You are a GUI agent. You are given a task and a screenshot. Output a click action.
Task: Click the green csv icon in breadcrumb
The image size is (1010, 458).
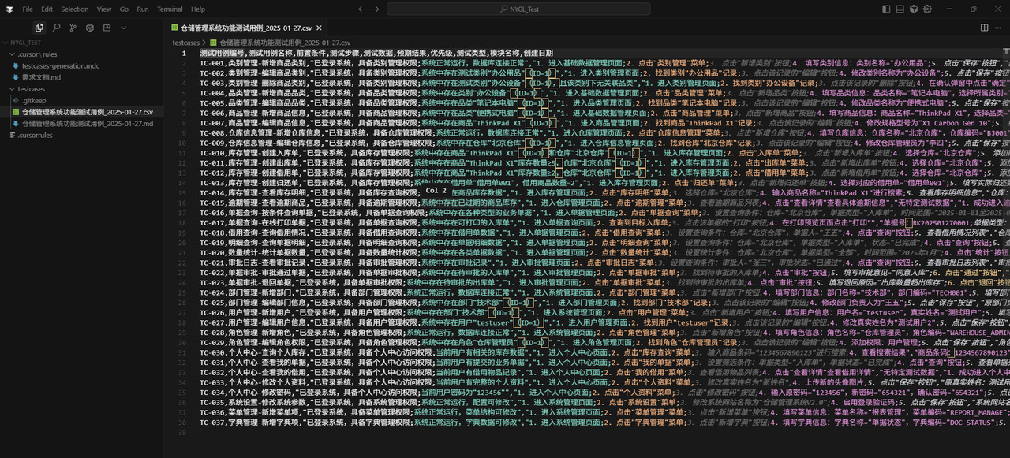tap(214, 43)
